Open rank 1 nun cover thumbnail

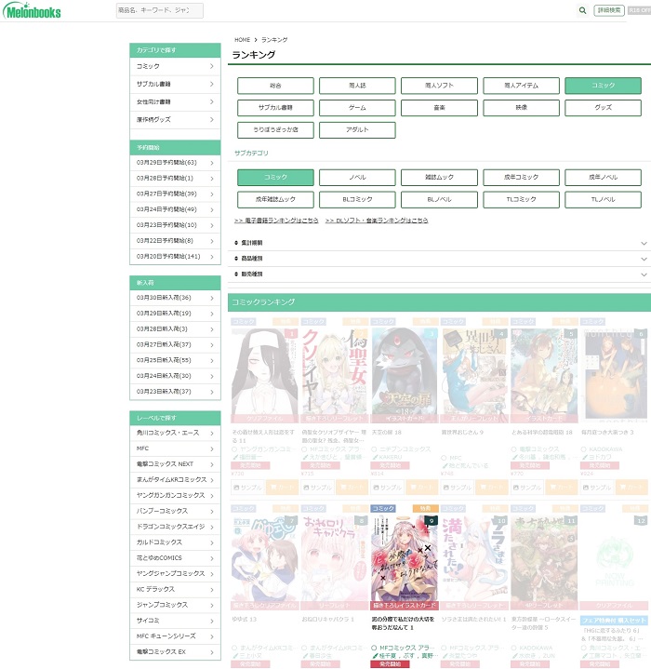[264, 375]
